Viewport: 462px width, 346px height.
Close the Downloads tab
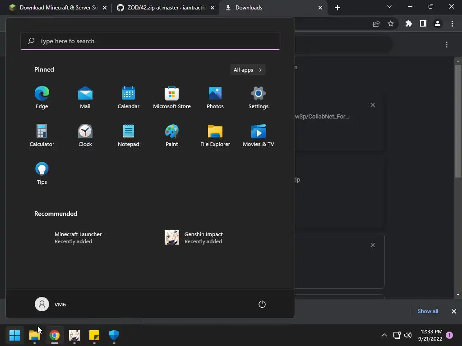320,8
